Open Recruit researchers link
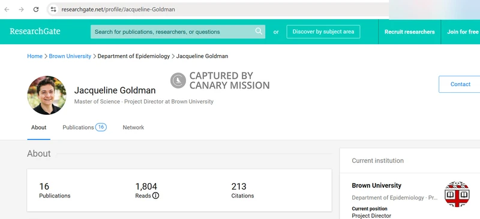The image size is (480, 219). pyautogui.click(x=410, y=32)
